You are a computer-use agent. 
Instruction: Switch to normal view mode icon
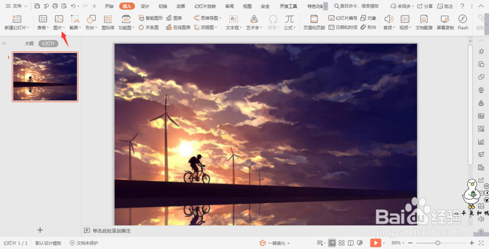[332, 243]
